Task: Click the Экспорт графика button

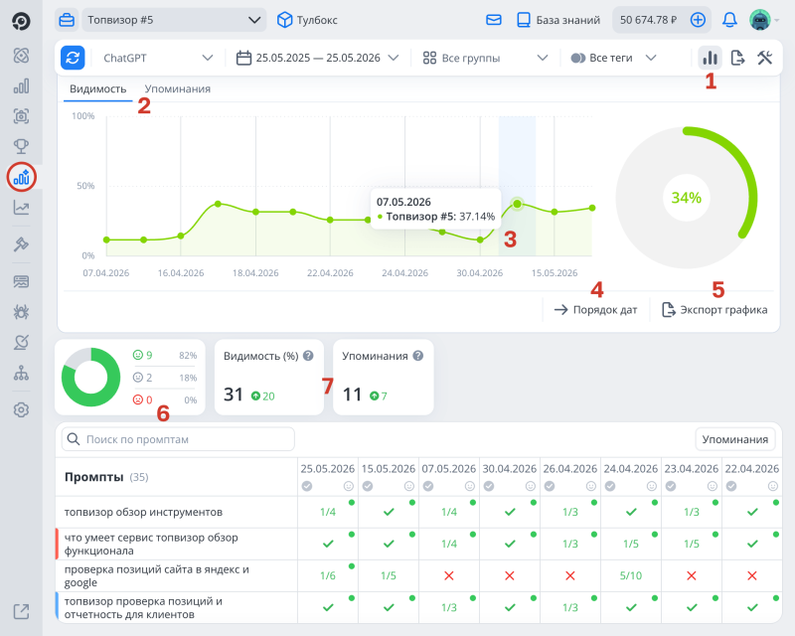Action: click(715, 309)
